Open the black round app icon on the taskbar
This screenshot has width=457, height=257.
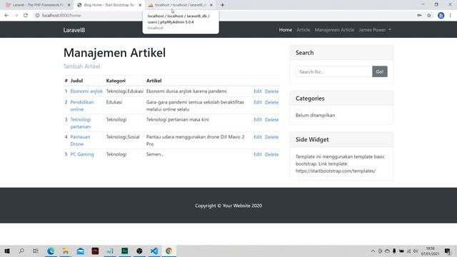point(139,251)
